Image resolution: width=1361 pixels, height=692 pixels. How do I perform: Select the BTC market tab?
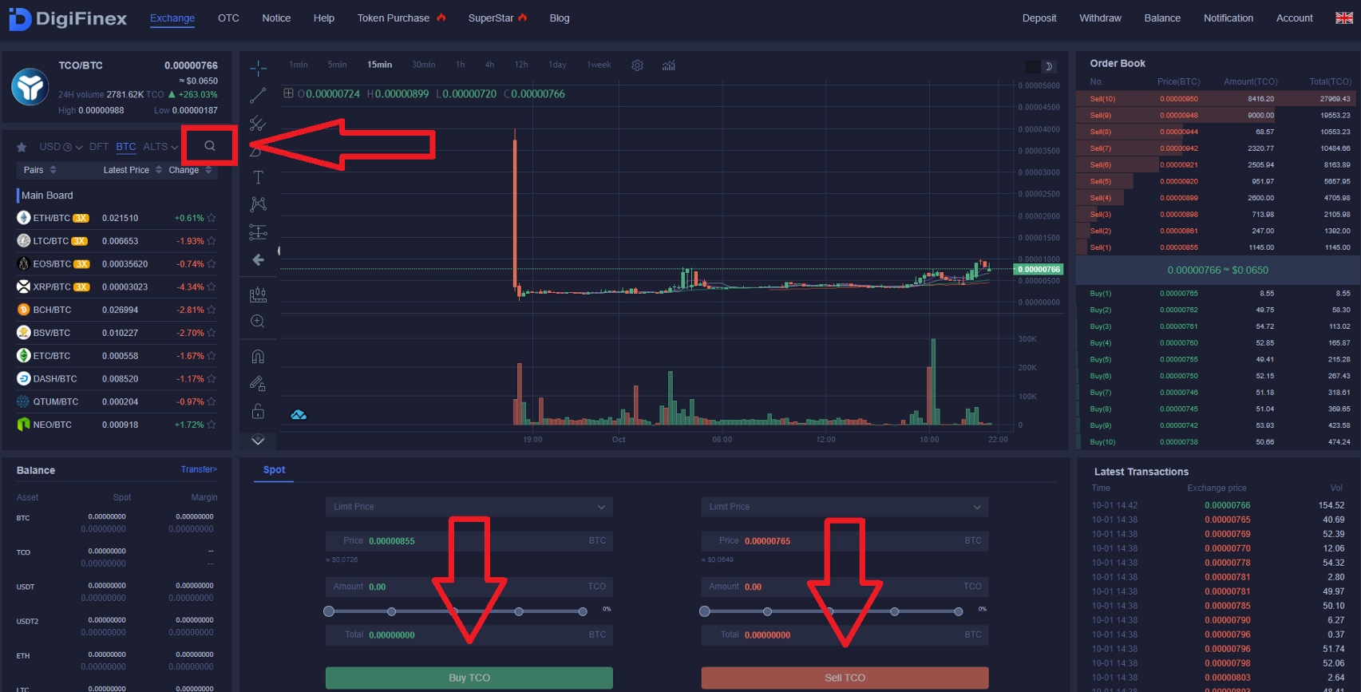[126, 147]
